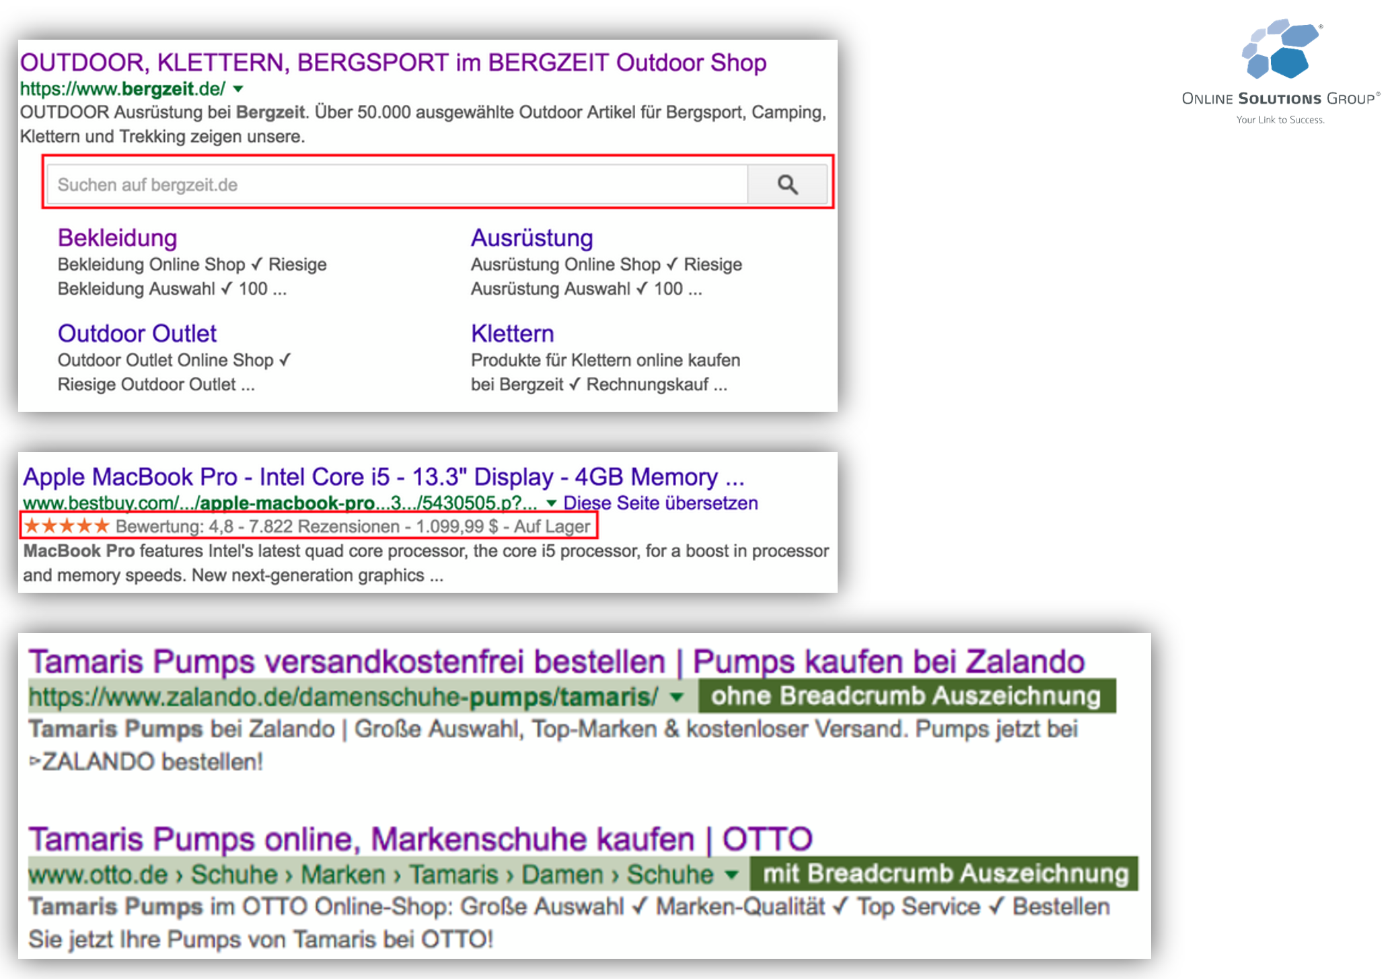Open the Apple MacBook Pro result title

click(383, 476)
